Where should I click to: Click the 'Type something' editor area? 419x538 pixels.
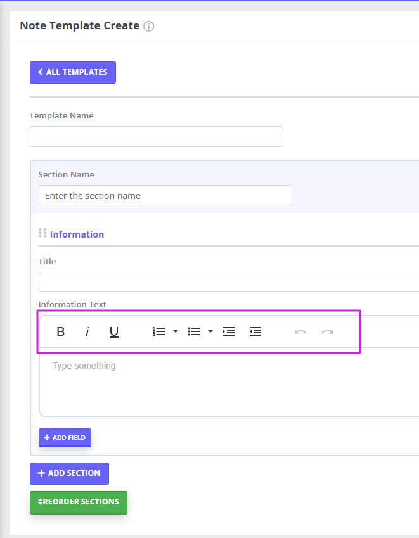(228, 380)
